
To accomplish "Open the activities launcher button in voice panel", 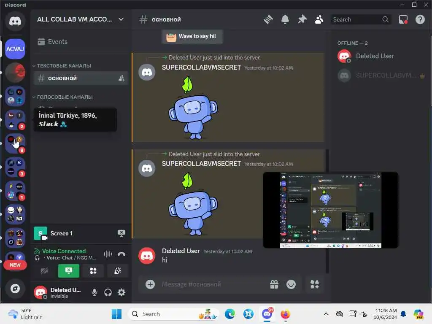I will point(93,271).
